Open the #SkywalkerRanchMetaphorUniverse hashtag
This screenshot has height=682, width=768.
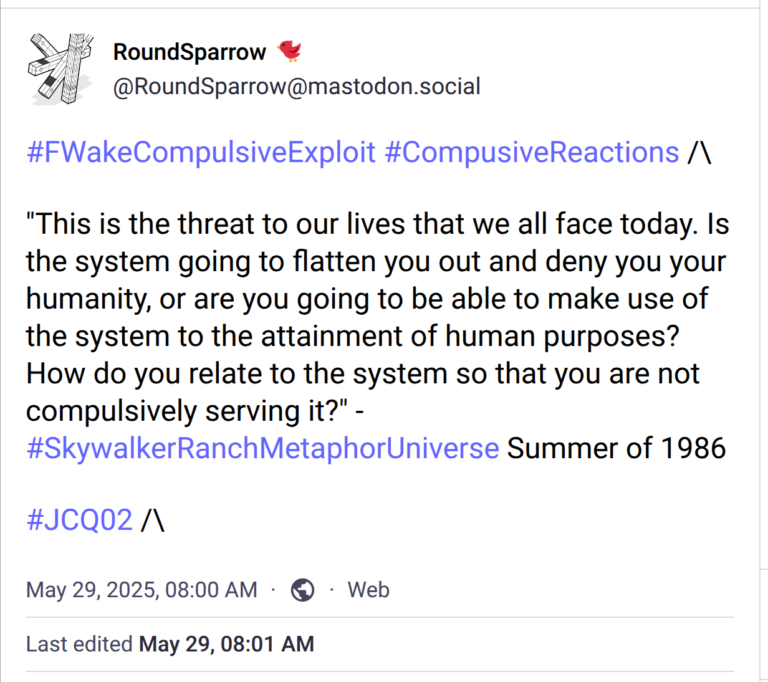pos(262,448)
